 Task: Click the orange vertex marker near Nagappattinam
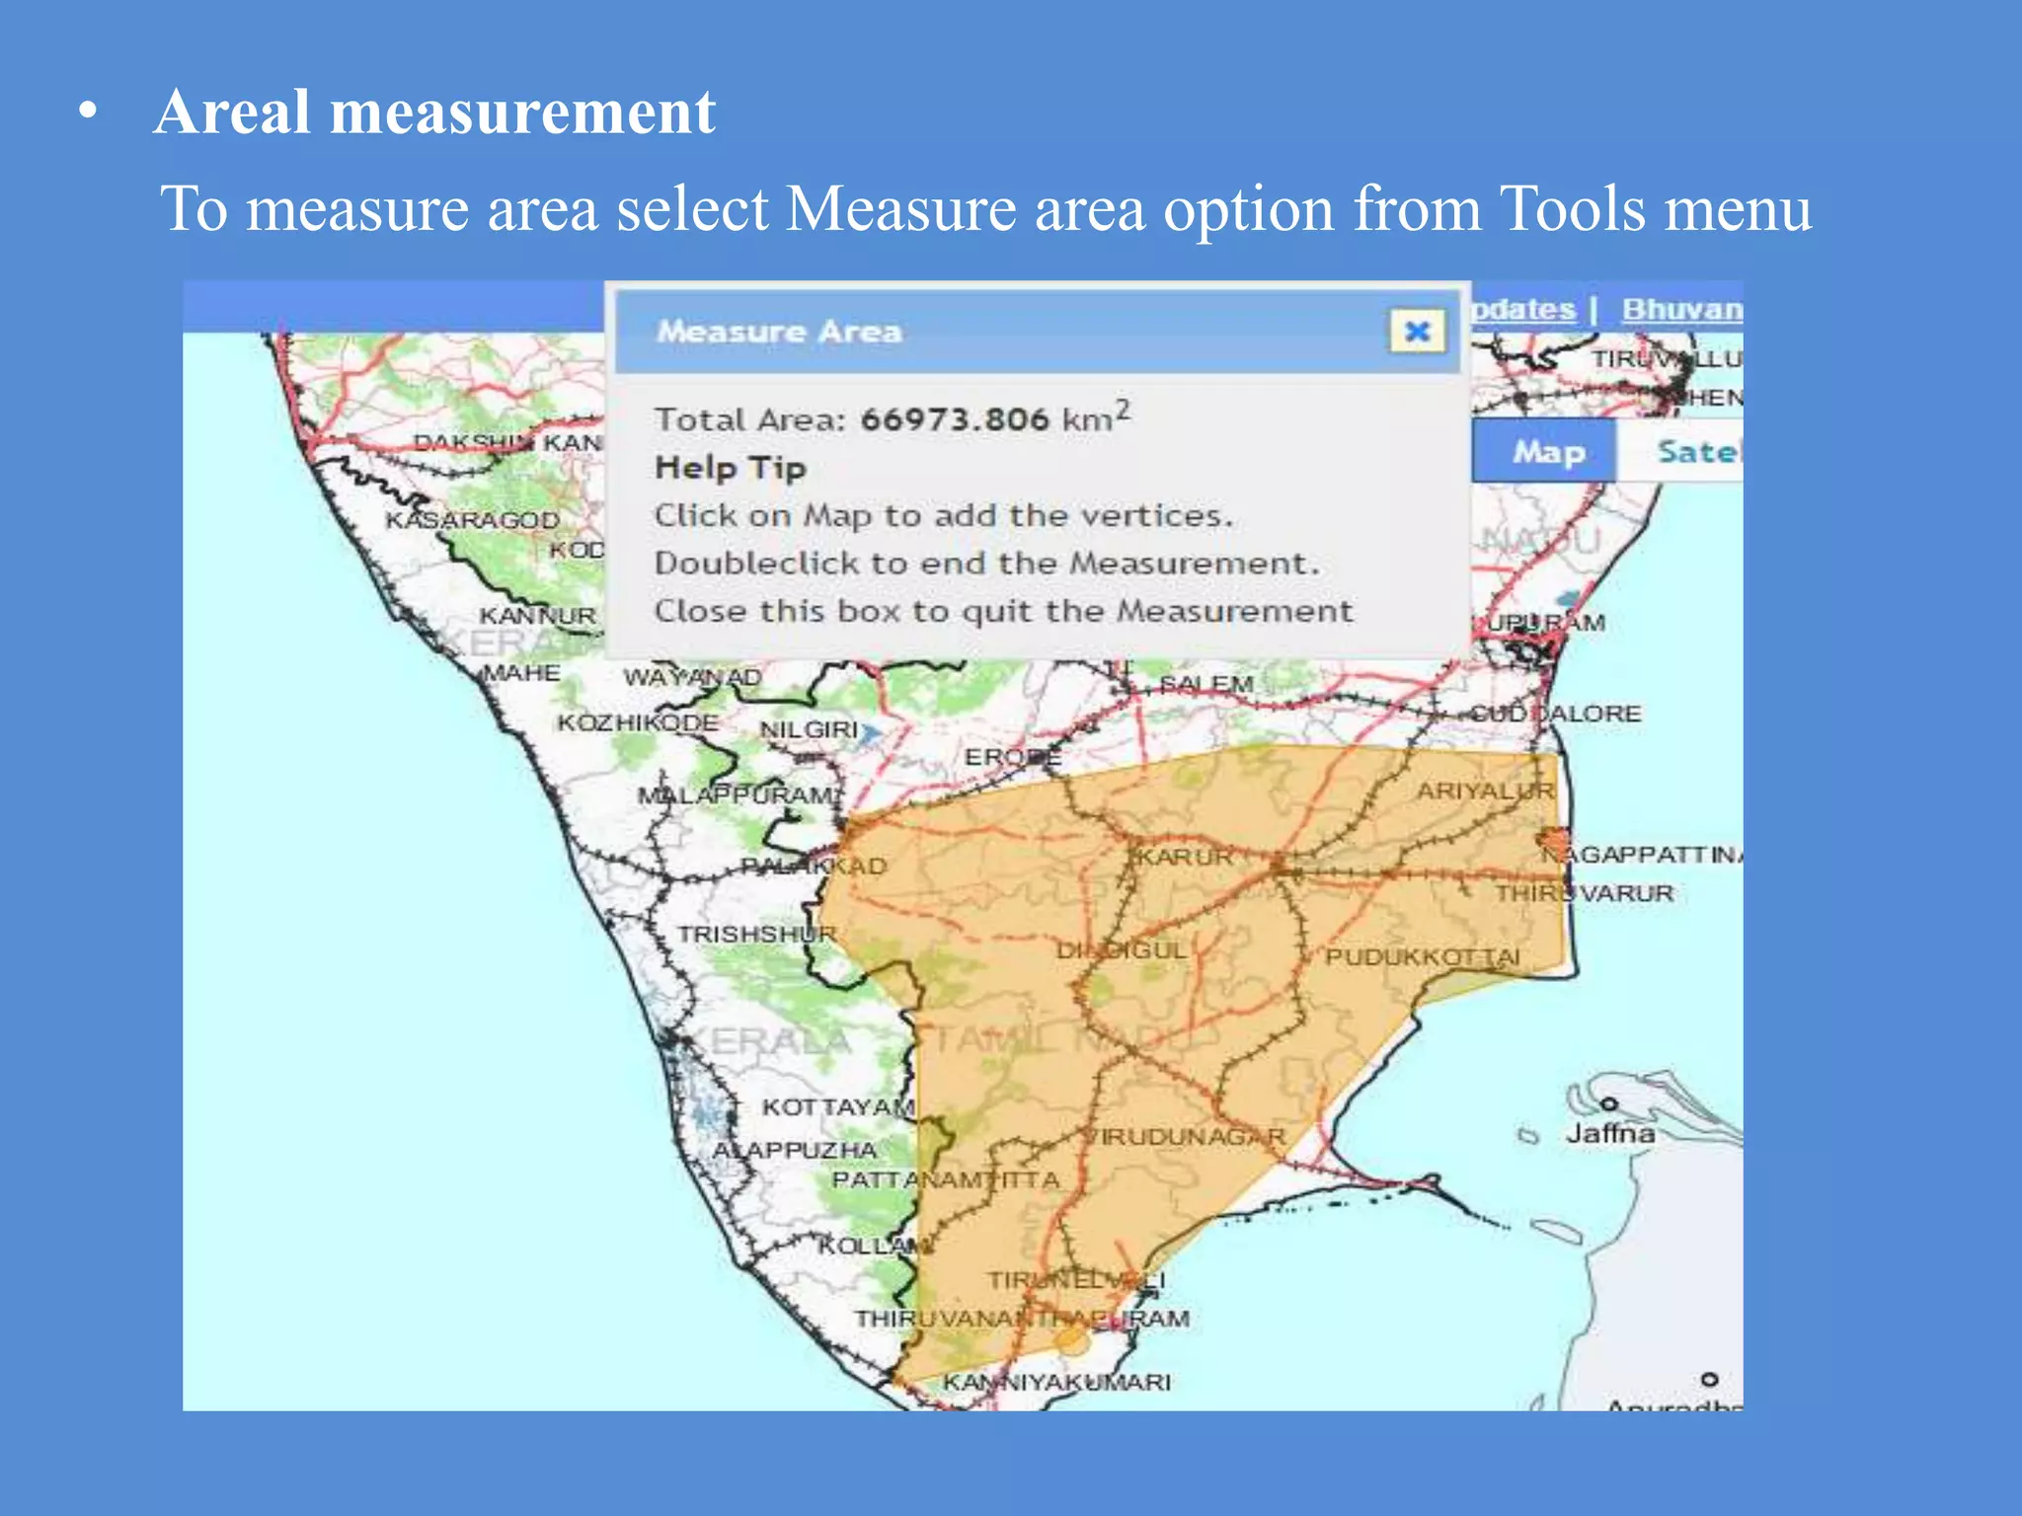(1553, 842)
